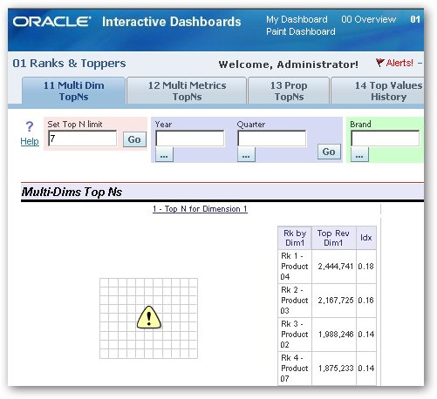
Task: Open the Help link
Action: click(30, 141)
